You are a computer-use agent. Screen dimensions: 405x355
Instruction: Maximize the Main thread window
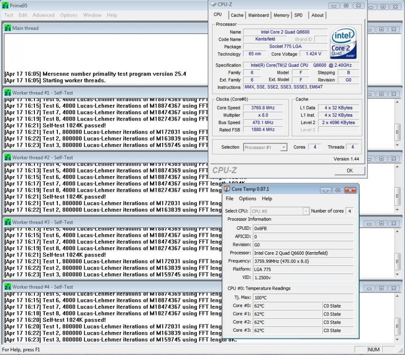[381, 29]
